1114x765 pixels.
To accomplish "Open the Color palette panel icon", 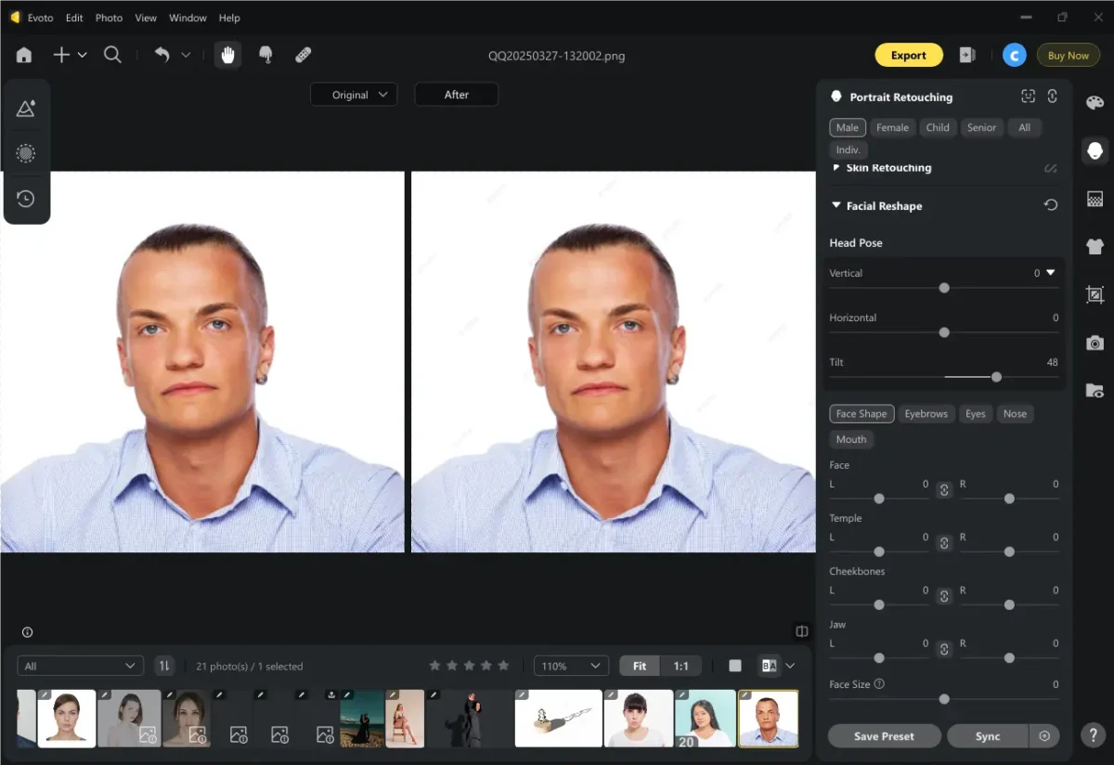I will (1095, 103).
